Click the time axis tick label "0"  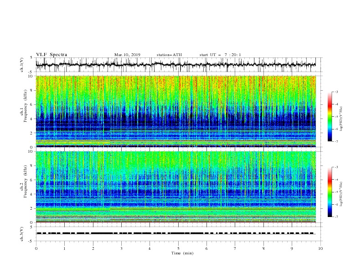tap(36, 248)
